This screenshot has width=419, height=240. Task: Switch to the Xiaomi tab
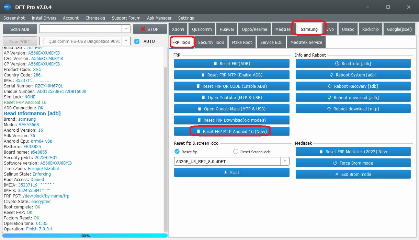point(178,29)
